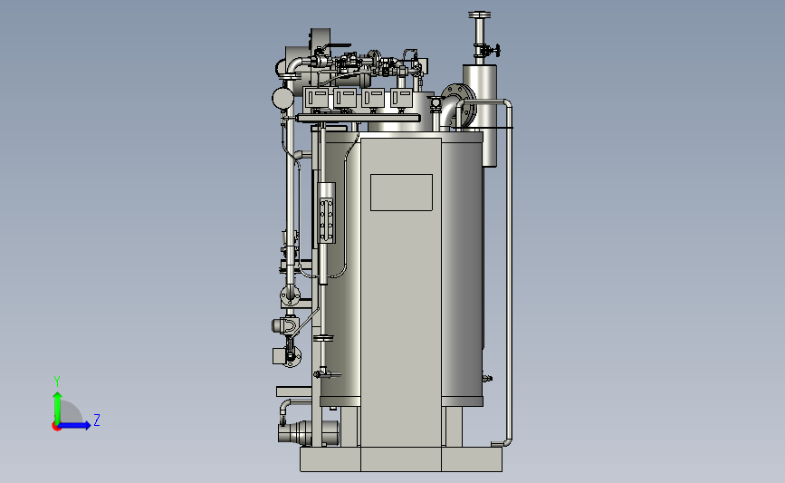Select the tall front cabinet panel
Screen dimensions: 785x483
(x=400, y=293)
